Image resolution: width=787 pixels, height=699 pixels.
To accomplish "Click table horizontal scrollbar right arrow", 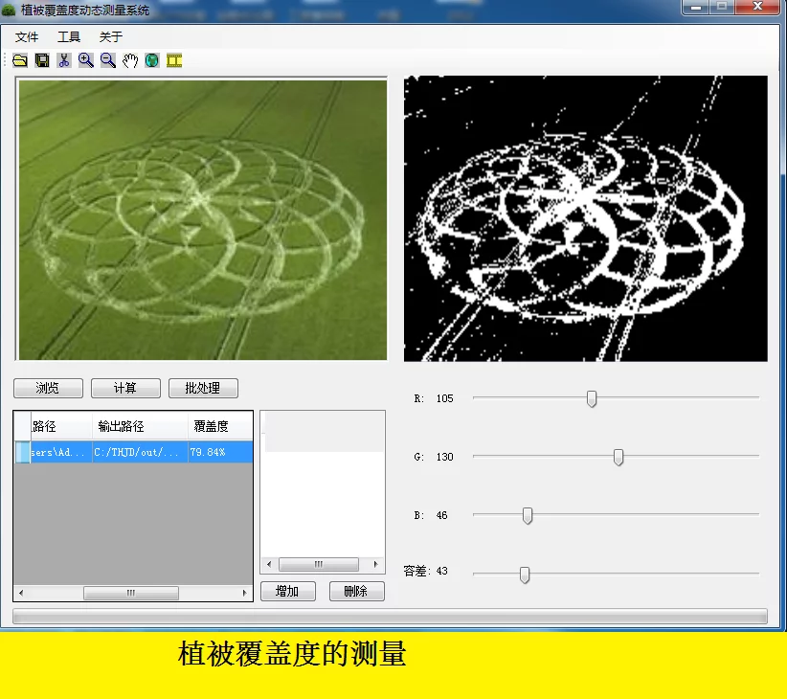I will [x=244, y=593].
